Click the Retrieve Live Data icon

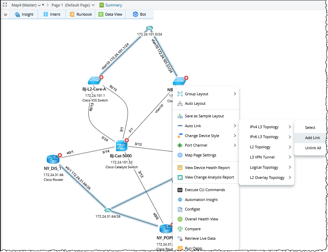pos(180,238)
